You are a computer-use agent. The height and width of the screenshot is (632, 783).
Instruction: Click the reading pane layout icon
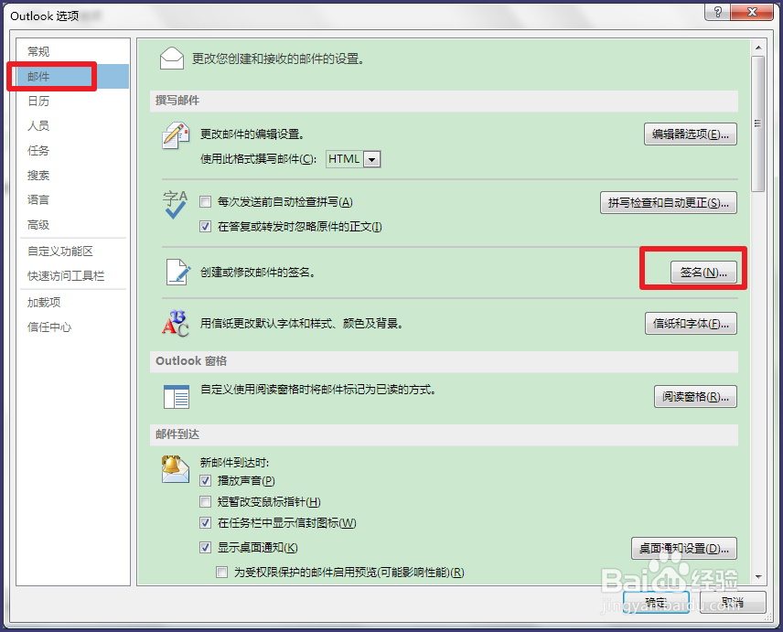point(177,396)
